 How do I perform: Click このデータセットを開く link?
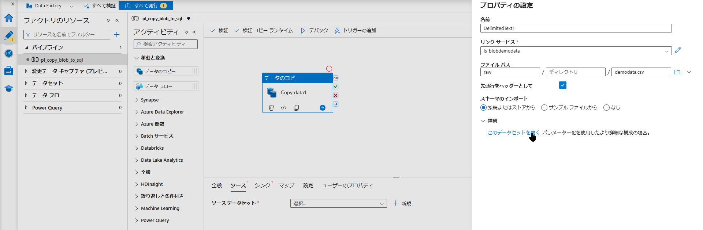pos(513,133)
